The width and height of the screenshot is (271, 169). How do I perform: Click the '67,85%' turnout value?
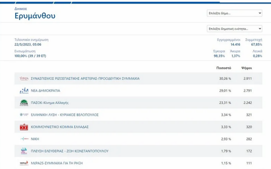click(x=257, y=44)
